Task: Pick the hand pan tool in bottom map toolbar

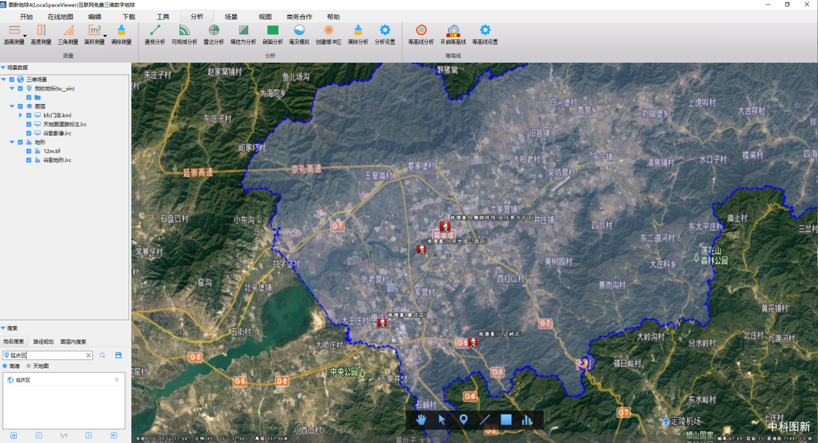Action: [x=421, y=420]
